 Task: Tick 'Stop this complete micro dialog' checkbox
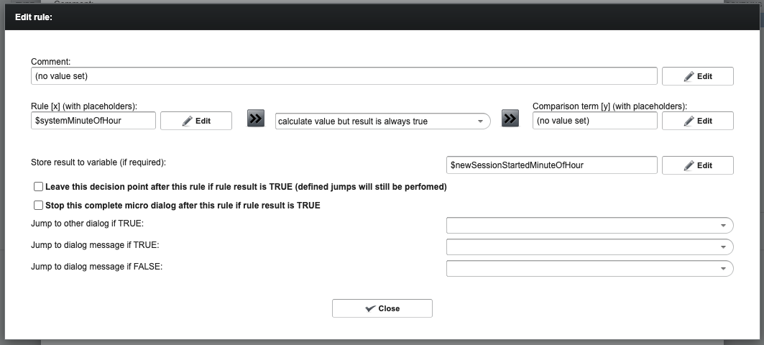click(x=38, y=206)
